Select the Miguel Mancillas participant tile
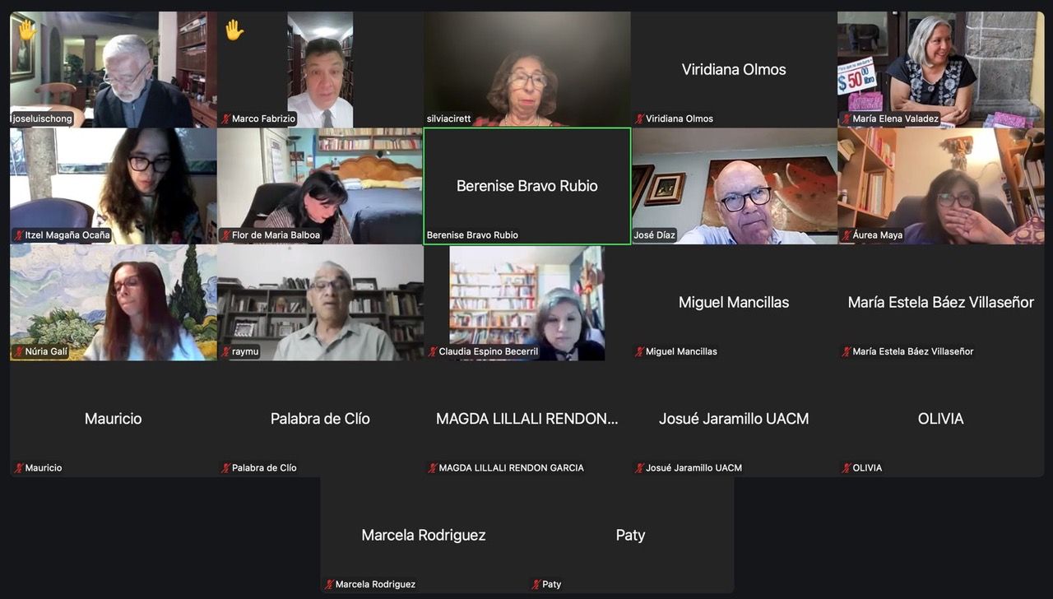Viewport: 1053px width, 599px height. 734,303
